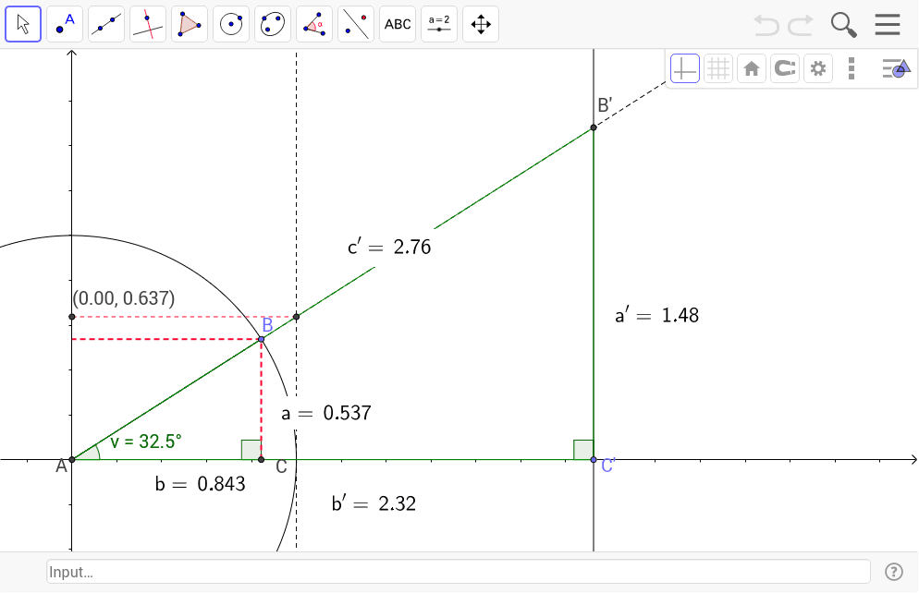The width and height of the screenshot is (919, 593).
Task: Select the Circle with Center tool
Action: (x=231, y=24)
